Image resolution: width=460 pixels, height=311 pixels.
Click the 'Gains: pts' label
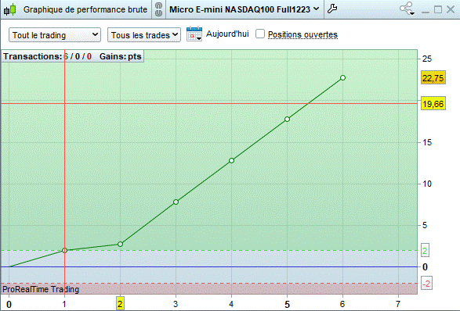[x=121, y=56]
